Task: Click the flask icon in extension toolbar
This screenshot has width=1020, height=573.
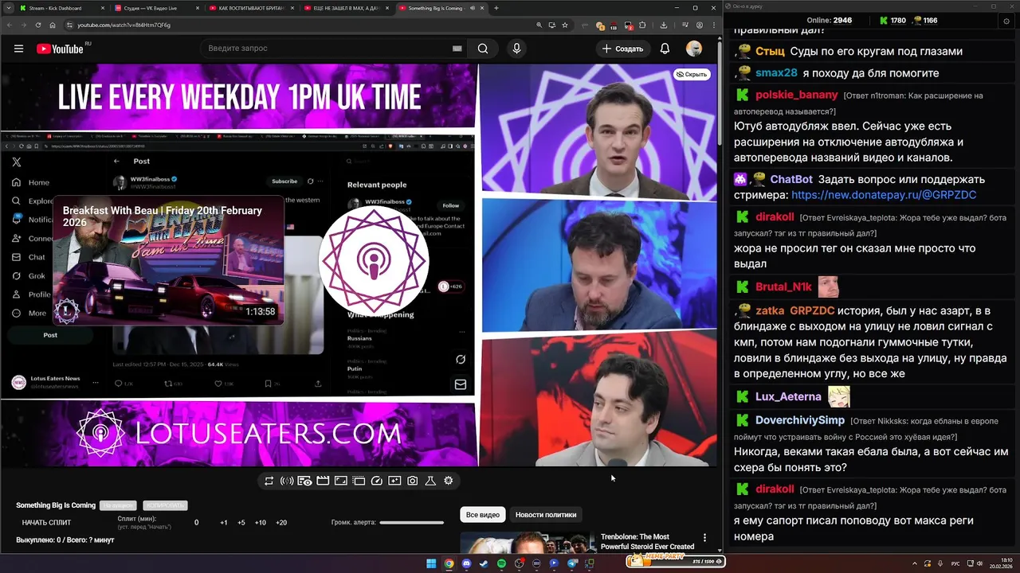Action: (x=430, y=481)
